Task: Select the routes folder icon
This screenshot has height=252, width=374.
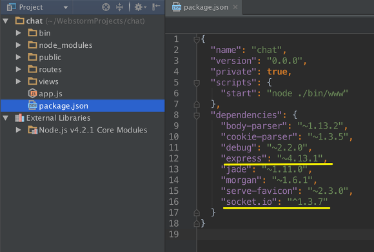Action: coord(32,69)
